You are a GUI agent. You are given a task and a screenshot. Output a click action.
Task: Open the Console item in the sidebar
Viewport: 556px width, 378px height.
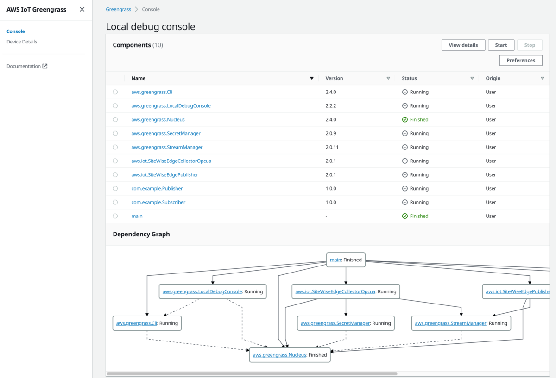pyautogui.click(x=16, y=31)
